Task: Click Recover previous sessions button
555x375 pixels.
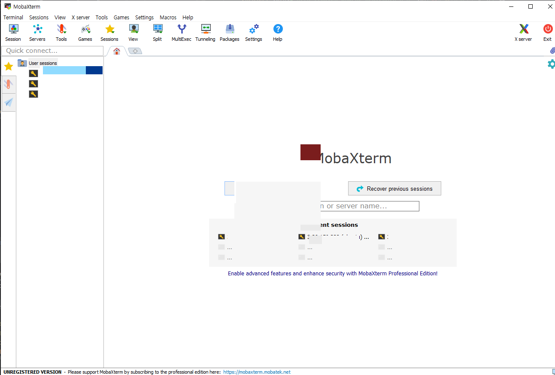Action: coord(394,189)
